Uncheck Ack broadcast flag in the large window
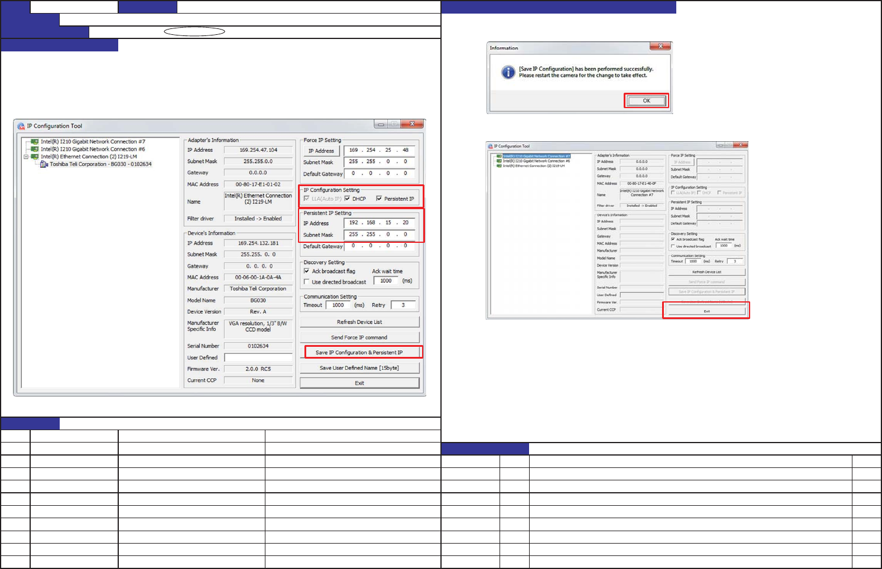This screenshot has width=882, height=569. (x=306, y=271)
